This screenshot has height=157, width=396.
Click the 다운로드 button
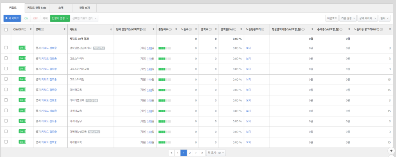[x=332, y=18]
